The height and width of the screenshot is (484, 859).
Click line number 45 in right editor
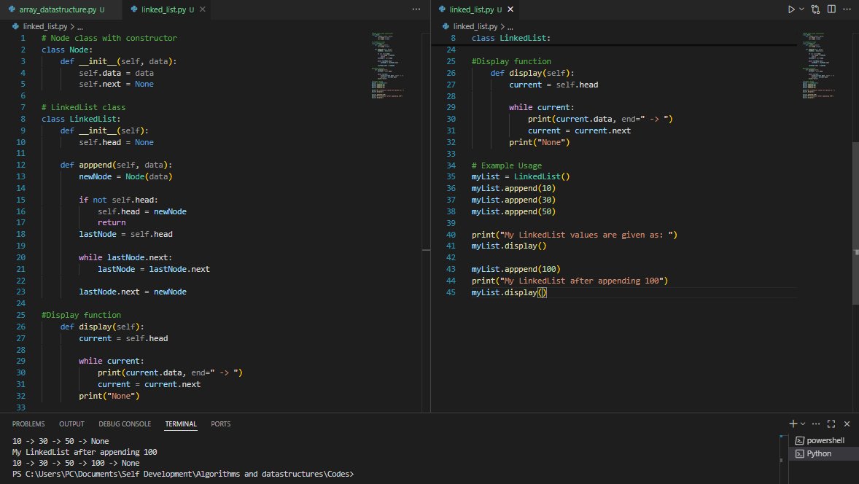(451, 292)
